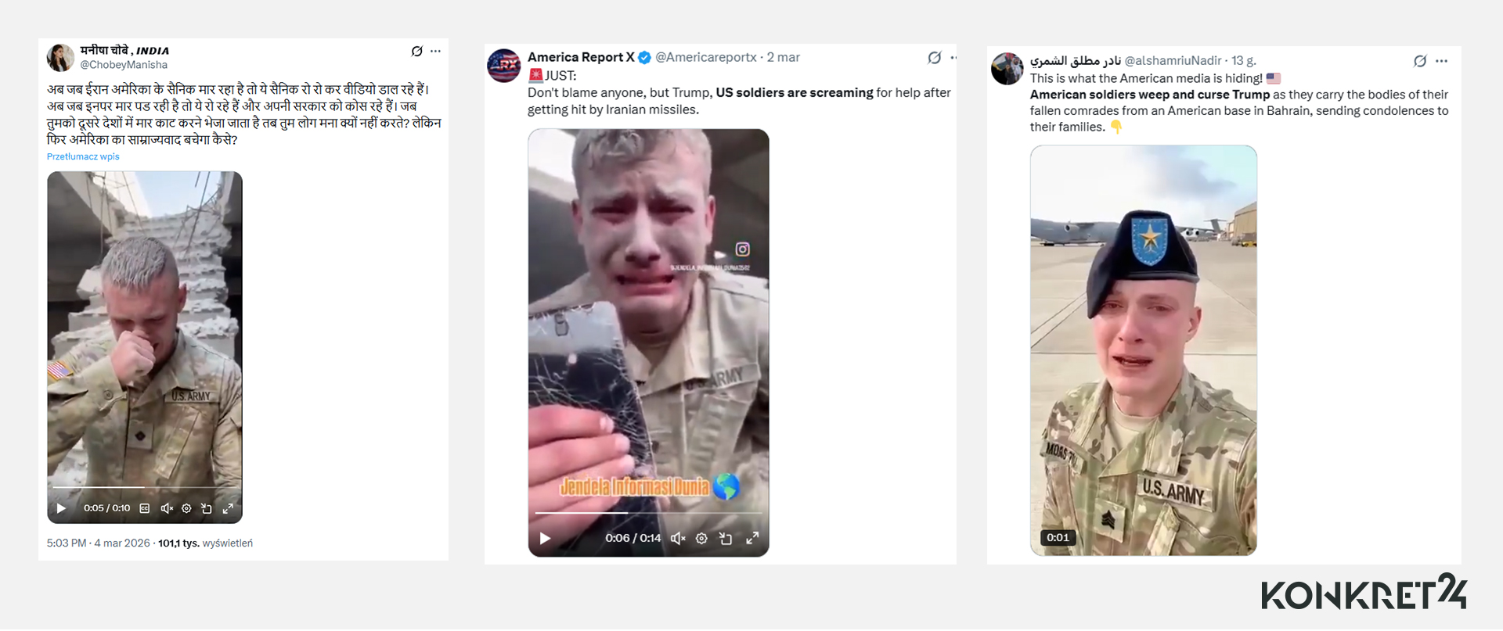Open the right video thumbnail of soldier in beret
This screenshot has width=1503, height=631.
pyautogui.click(x=1143, y=350)
